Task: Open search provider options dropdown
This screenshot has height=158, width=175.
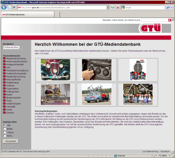Action: tap(171, 8)
